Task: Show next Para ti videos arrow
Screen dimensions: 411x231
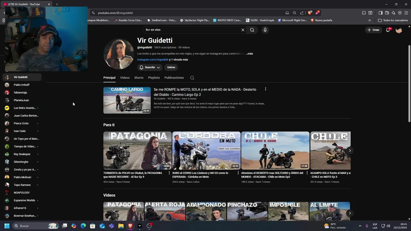Action: click(x=350, y=150)
